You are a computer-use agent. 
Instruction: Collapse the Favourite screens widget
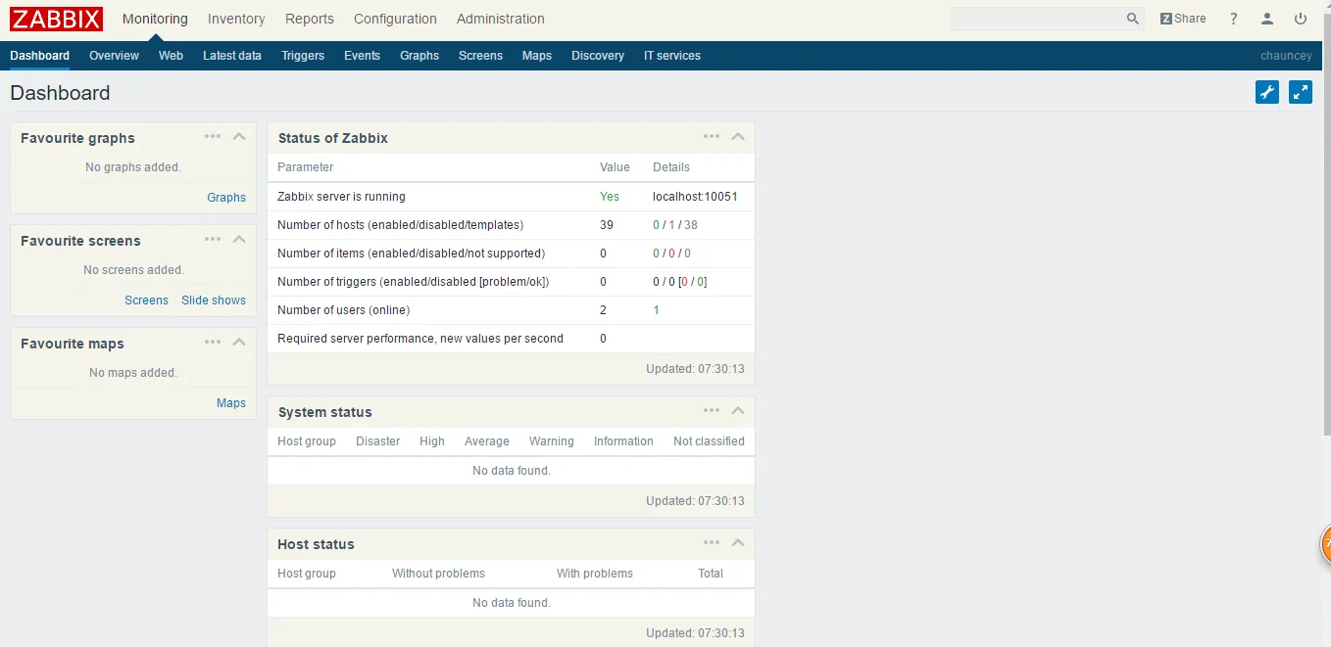[x=239, y=240]
